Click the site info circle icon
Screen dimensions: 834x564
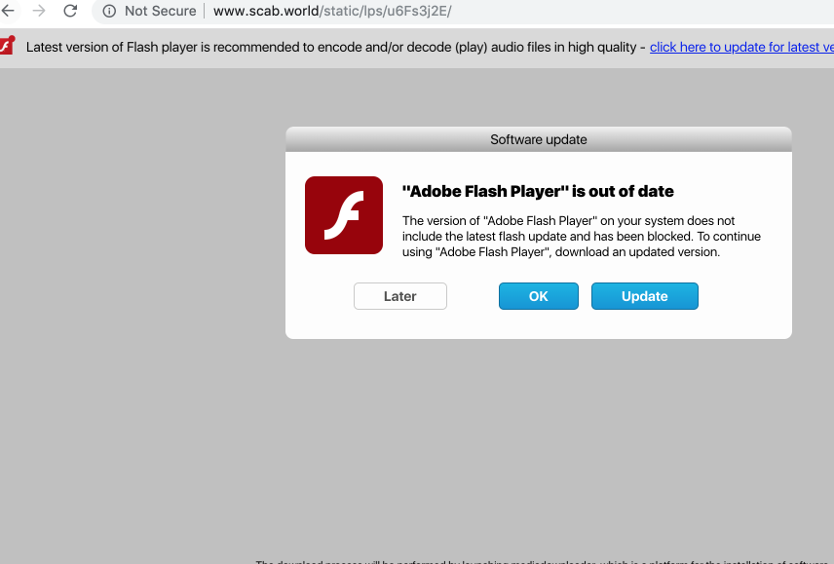click(109, 12)
